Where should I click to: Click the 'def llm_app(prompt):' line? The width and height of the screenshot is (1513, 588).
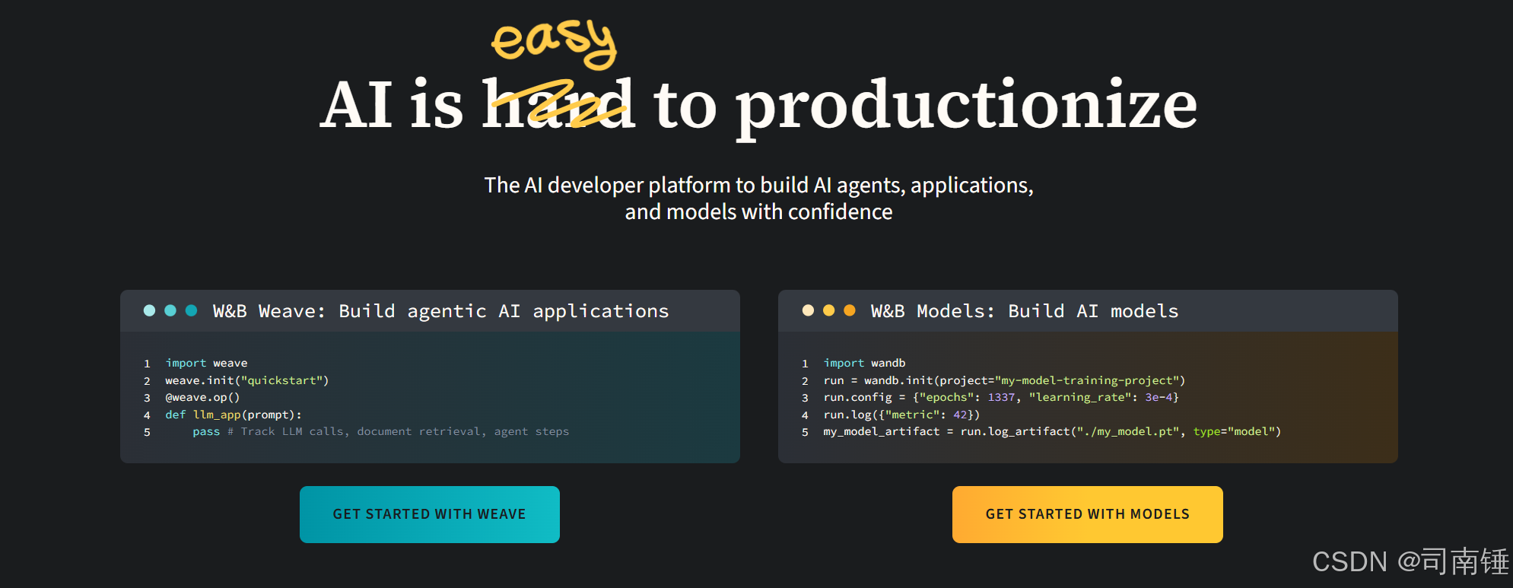pos(234,415)
